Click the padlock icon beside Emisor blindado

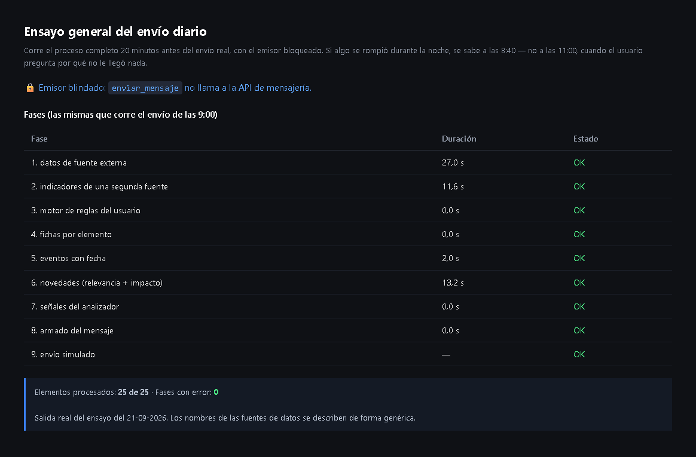pyautogui.click(x=30, y=88)
